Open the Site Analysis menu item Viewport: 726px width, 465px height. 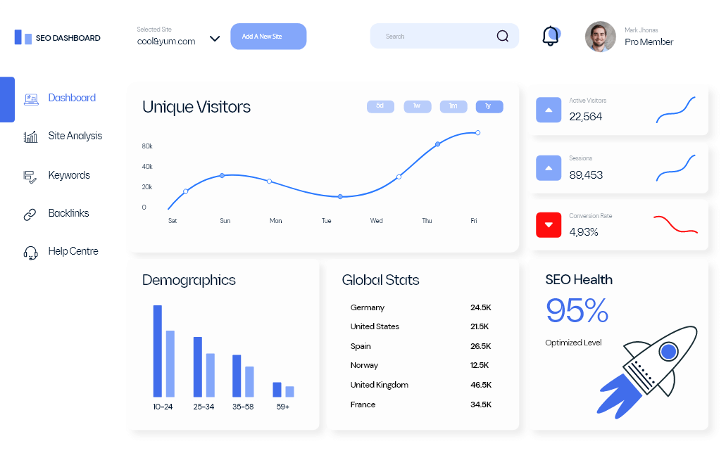[75, 136]
